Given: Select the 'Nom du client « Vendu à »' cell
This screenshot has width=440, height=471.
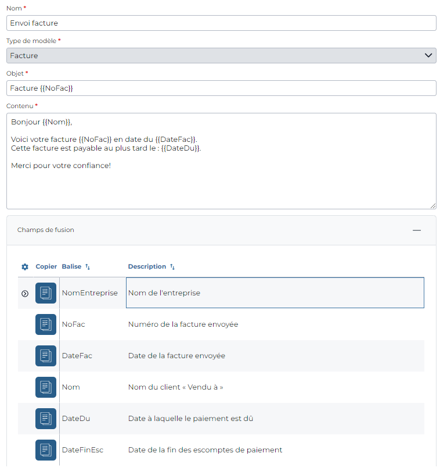Looking at the screenshot, I should click(275, 387).
